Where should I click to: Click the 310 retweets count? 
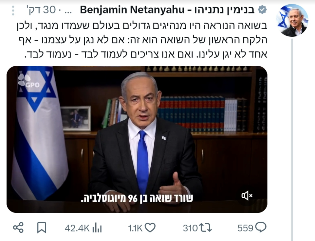190,228
